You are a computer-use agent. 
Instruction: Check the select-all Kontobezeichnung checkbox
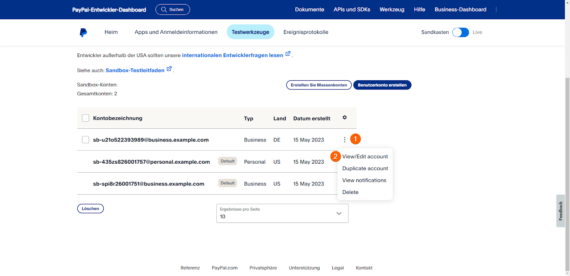[x=85, y=118]
